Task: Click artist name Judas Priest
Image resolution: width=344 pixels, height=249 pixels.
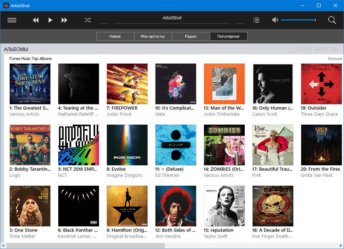Action: click(119, 114)
